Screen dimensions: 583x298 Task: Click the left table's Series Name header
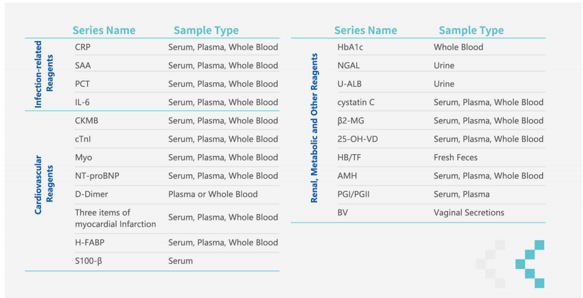click(x=104, y=30)
